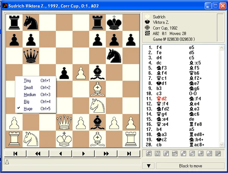Choose Tiny board size from menu
The height and width of the screenshot is (173, 228).
tap(36, 81)
